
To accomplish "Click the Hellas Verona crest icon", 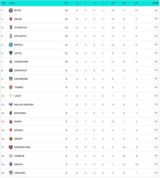I will 11,104.
